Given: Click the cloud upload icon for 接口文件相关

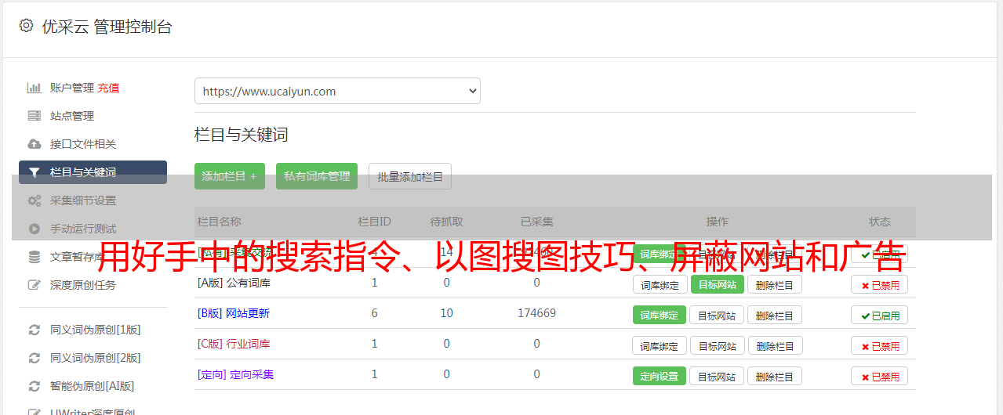Looking at the screenshot, I should pos(34,144).
